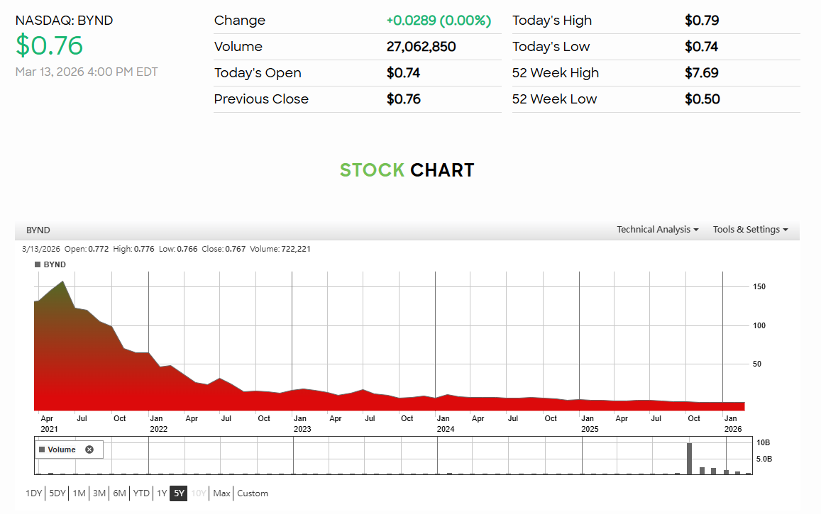Select the 1DY time range
Viewport: 821px width, 514px height.
34,493
